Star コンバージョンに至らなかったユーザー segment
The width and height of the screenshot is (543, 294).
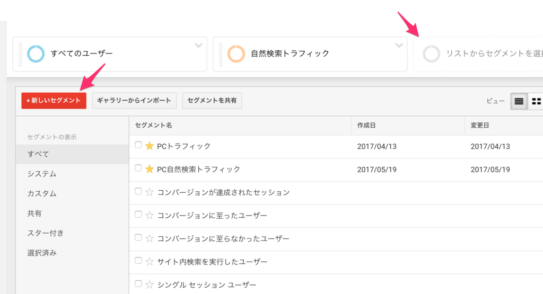point(149,239)
